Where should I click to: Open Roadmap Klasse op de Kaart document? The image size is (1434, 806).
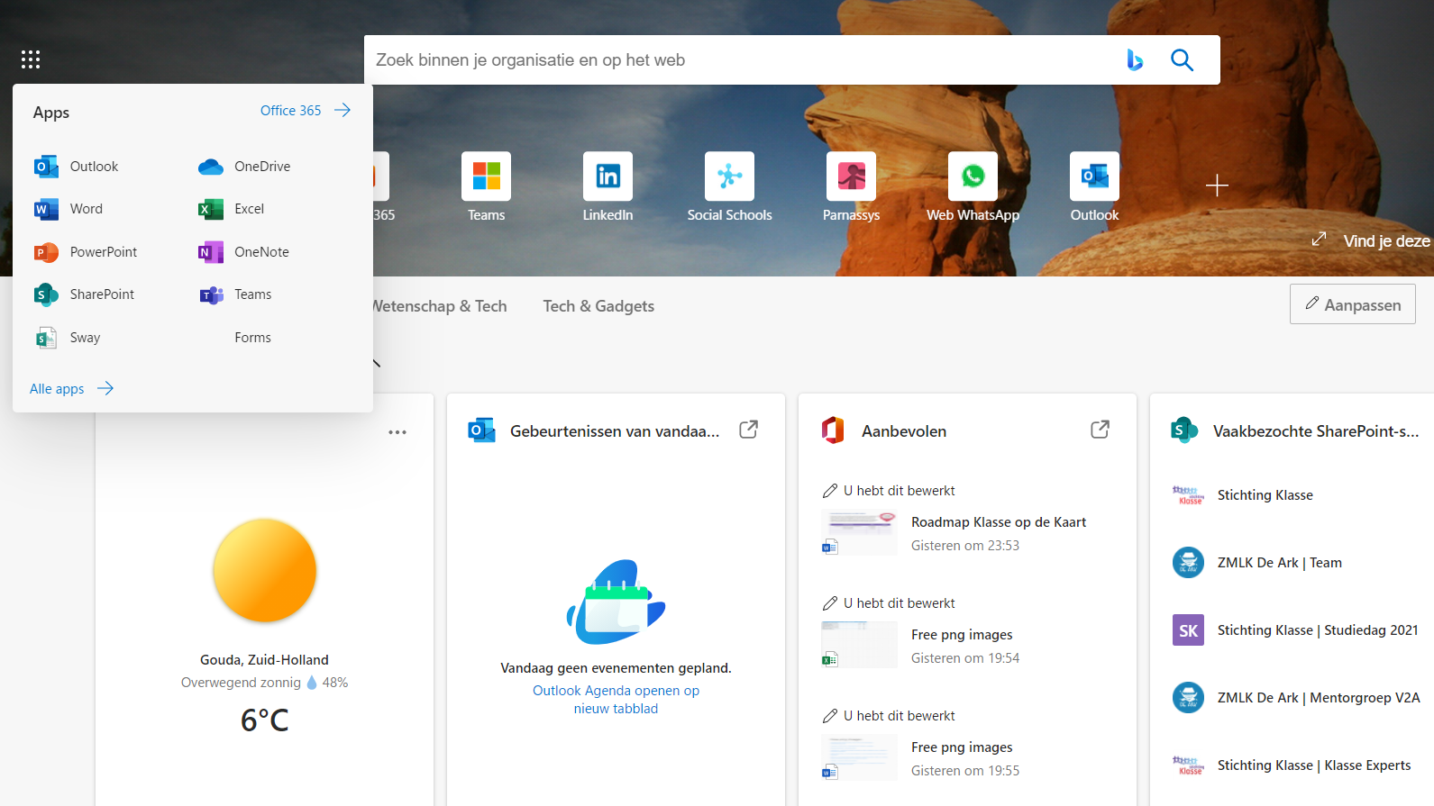coord(999,522)
